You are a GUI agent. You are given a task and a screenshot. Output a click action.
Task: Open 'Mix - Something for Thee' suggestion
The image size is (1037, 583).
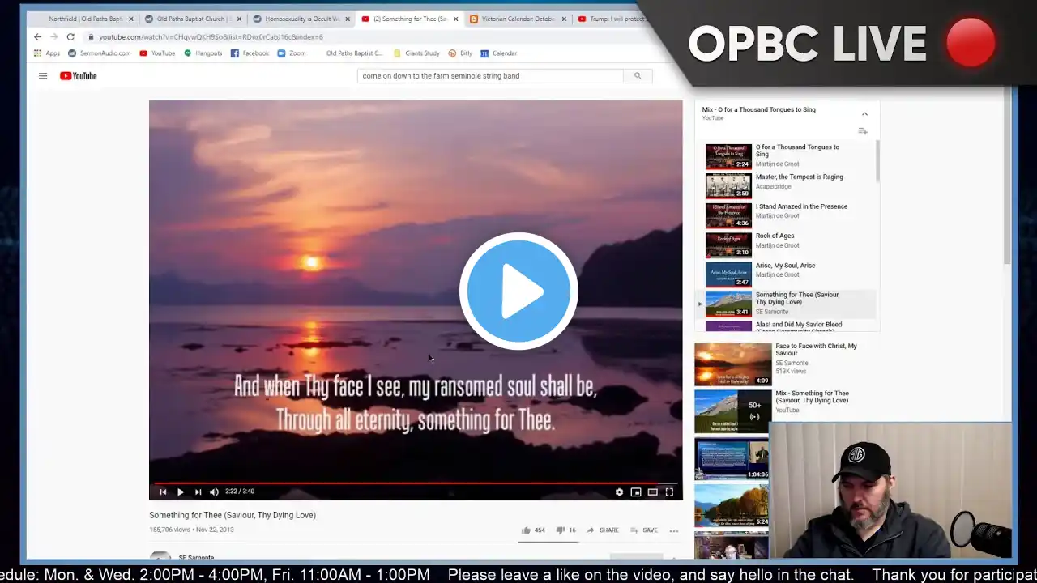pos(778,412)
